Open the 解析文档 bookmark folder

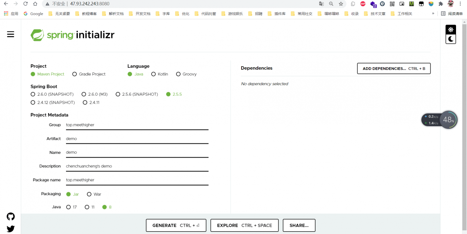tap(112, 13)
